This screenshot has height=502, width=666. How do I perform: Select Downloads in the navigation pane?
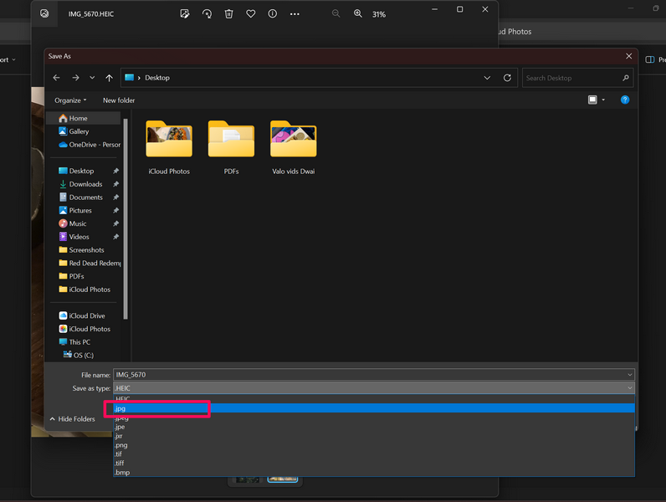85,184
